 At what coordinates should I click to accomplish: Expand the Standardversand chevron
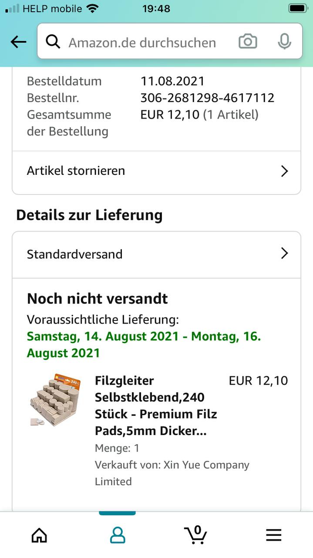(x=285, y=253)
